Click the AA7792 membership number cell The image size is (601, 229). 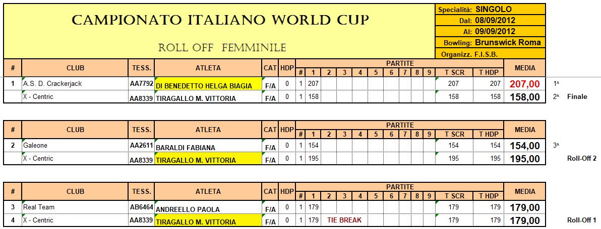click(142, 83)
